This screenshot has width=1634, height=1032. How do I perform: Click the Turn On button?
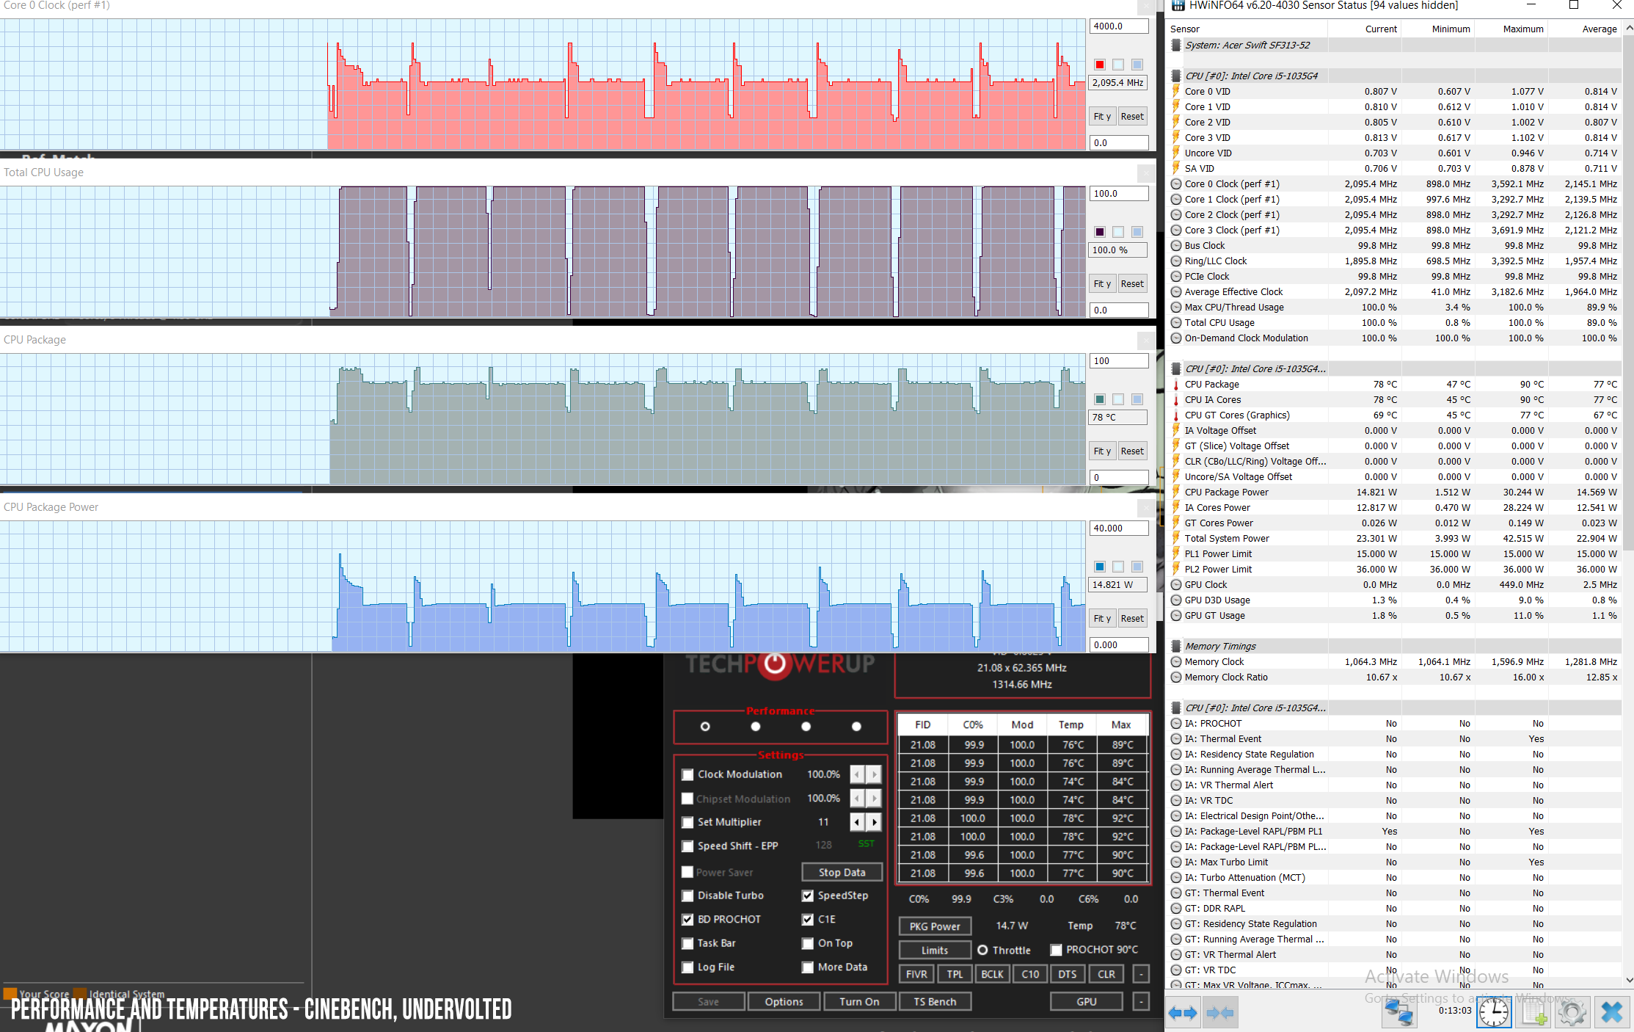[x=859, y=1001]
